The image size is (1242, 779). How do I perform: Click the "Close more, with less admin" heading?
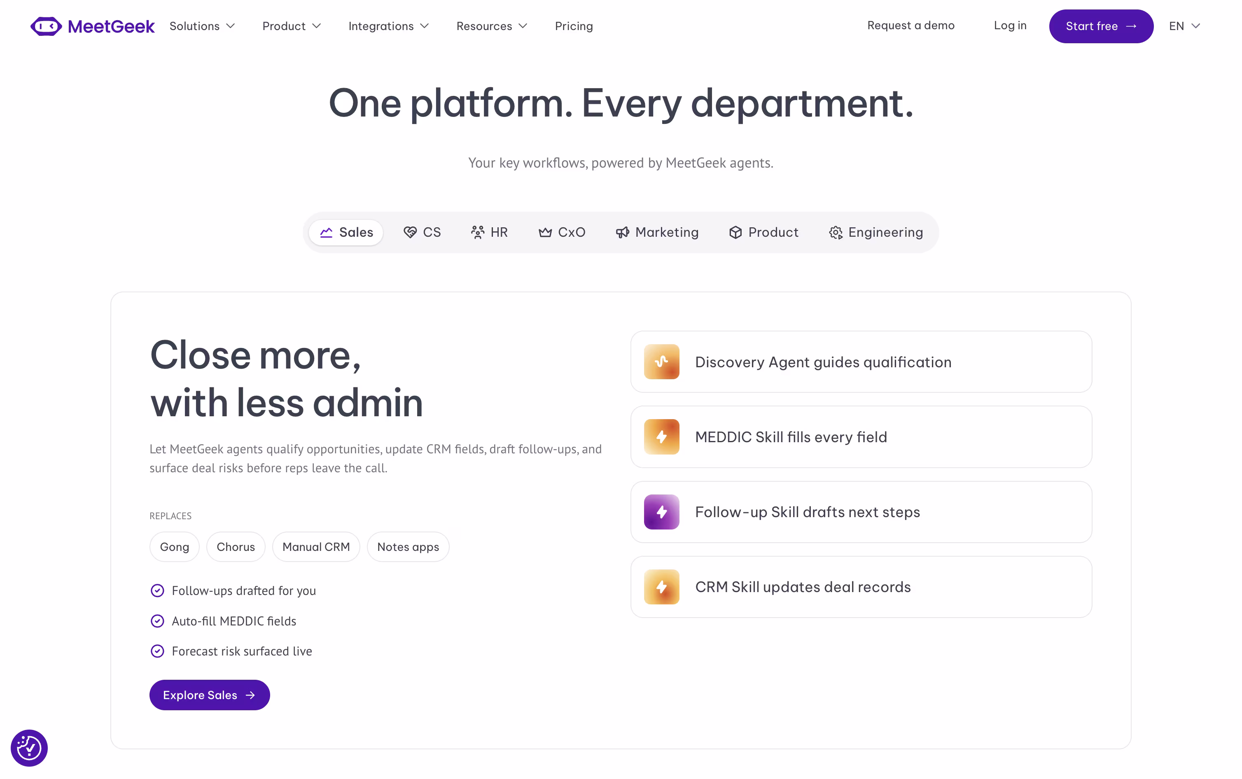pos(287,379)
